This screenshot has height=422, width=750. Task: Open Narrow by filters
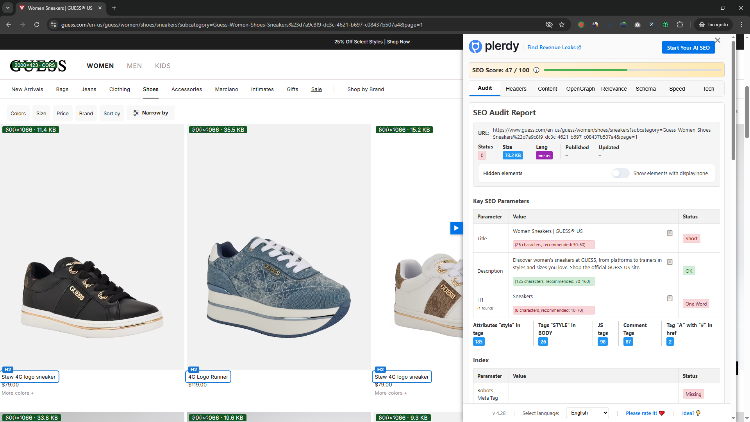click(150, 113)
